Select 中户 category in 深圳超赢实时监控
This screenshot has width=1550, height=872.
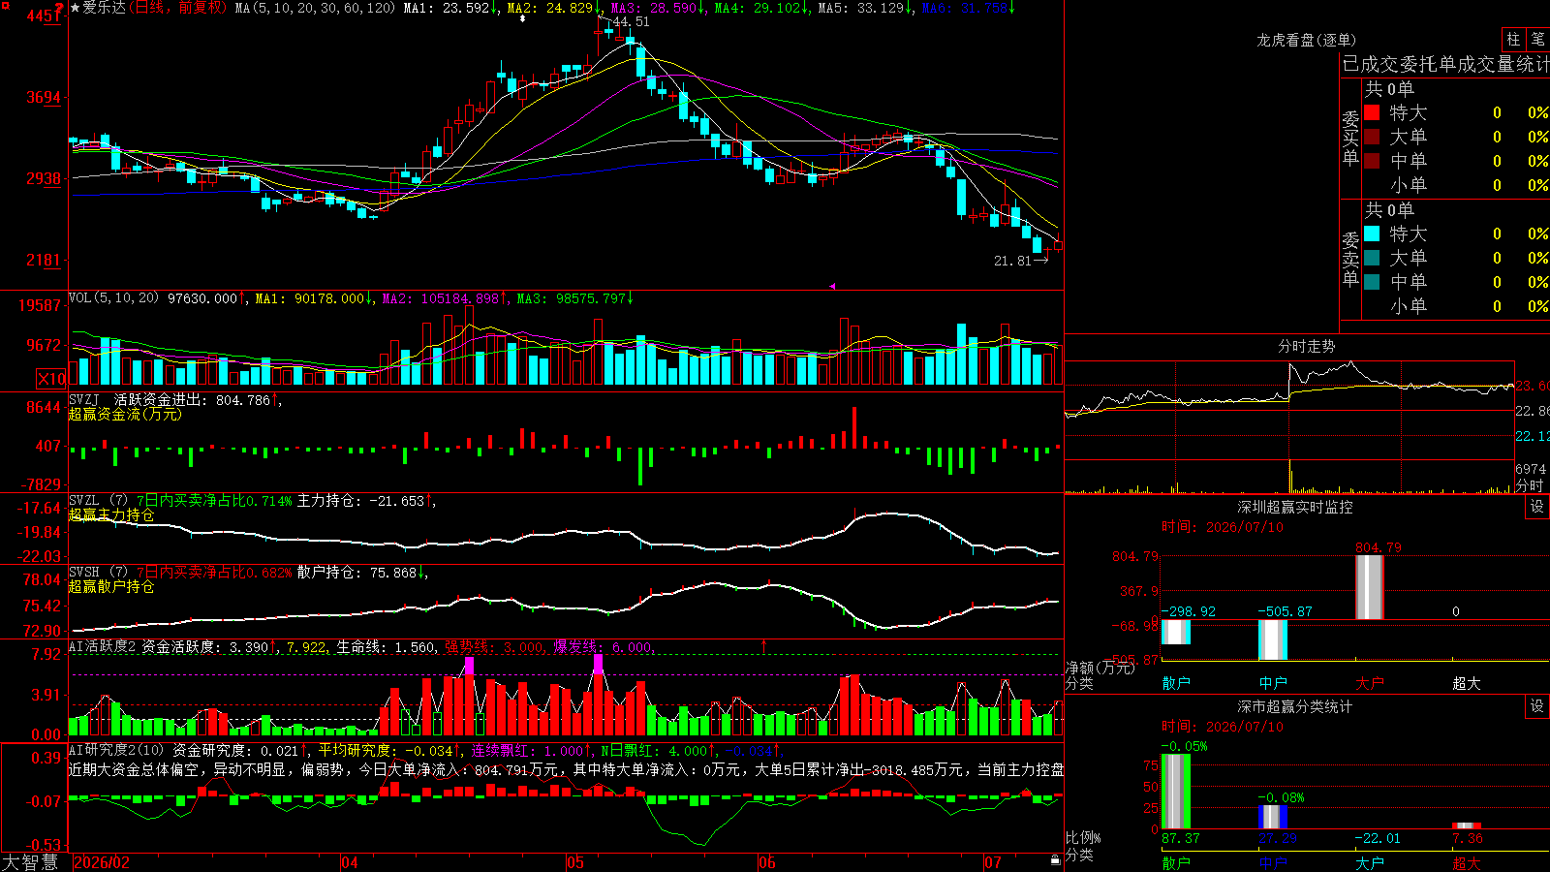pyautogui.click(x=1273, y=683)
